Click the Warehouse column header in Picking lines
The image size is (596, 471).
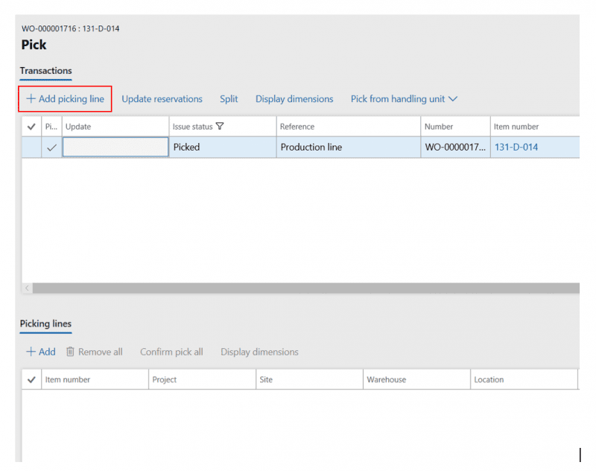click(386, 380)
